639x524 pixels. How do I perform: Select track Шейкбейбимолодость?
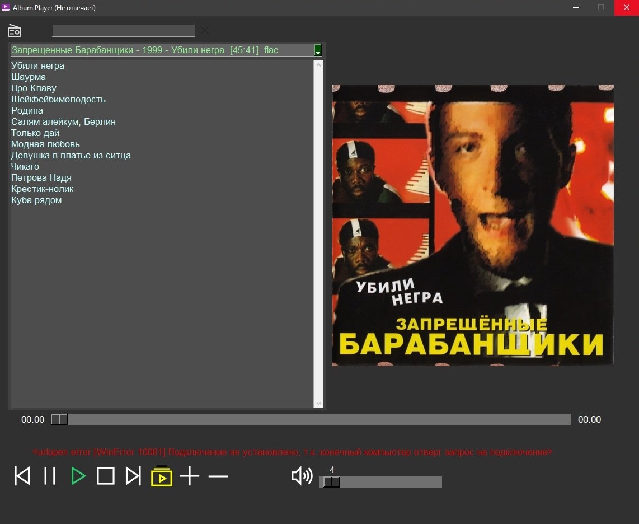pos(58,100)
